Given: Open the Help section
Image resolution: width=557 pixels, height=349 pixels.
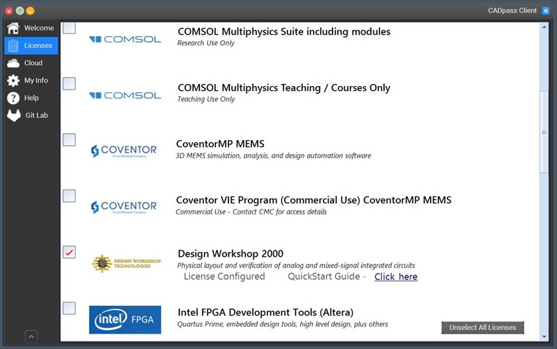Looking at the screenshot, I should 31,98.
